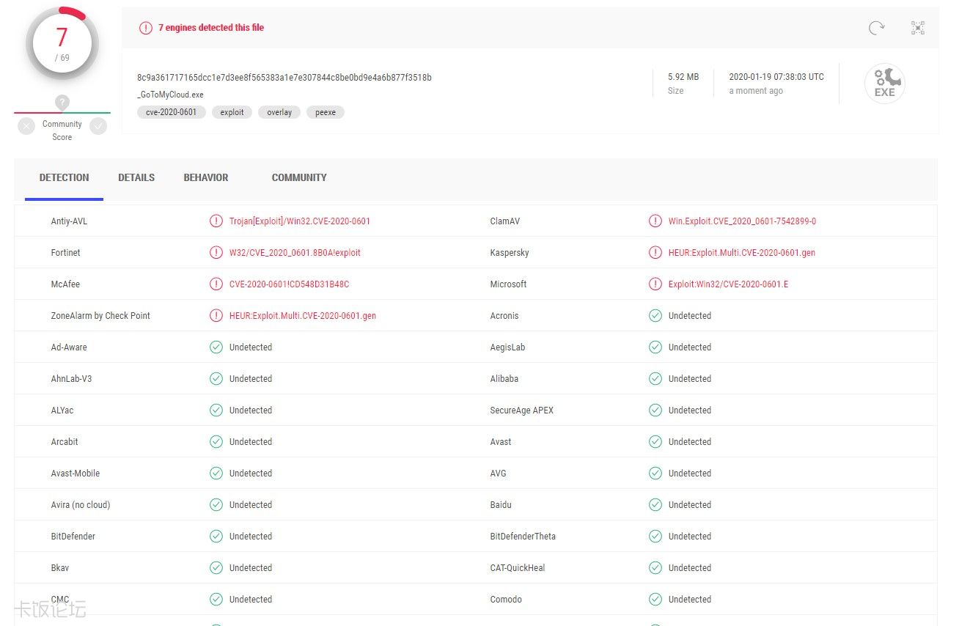The image size is (959, 626).
Task: Click the Baidu undetected checkmark icon
Action: (655, 504)
